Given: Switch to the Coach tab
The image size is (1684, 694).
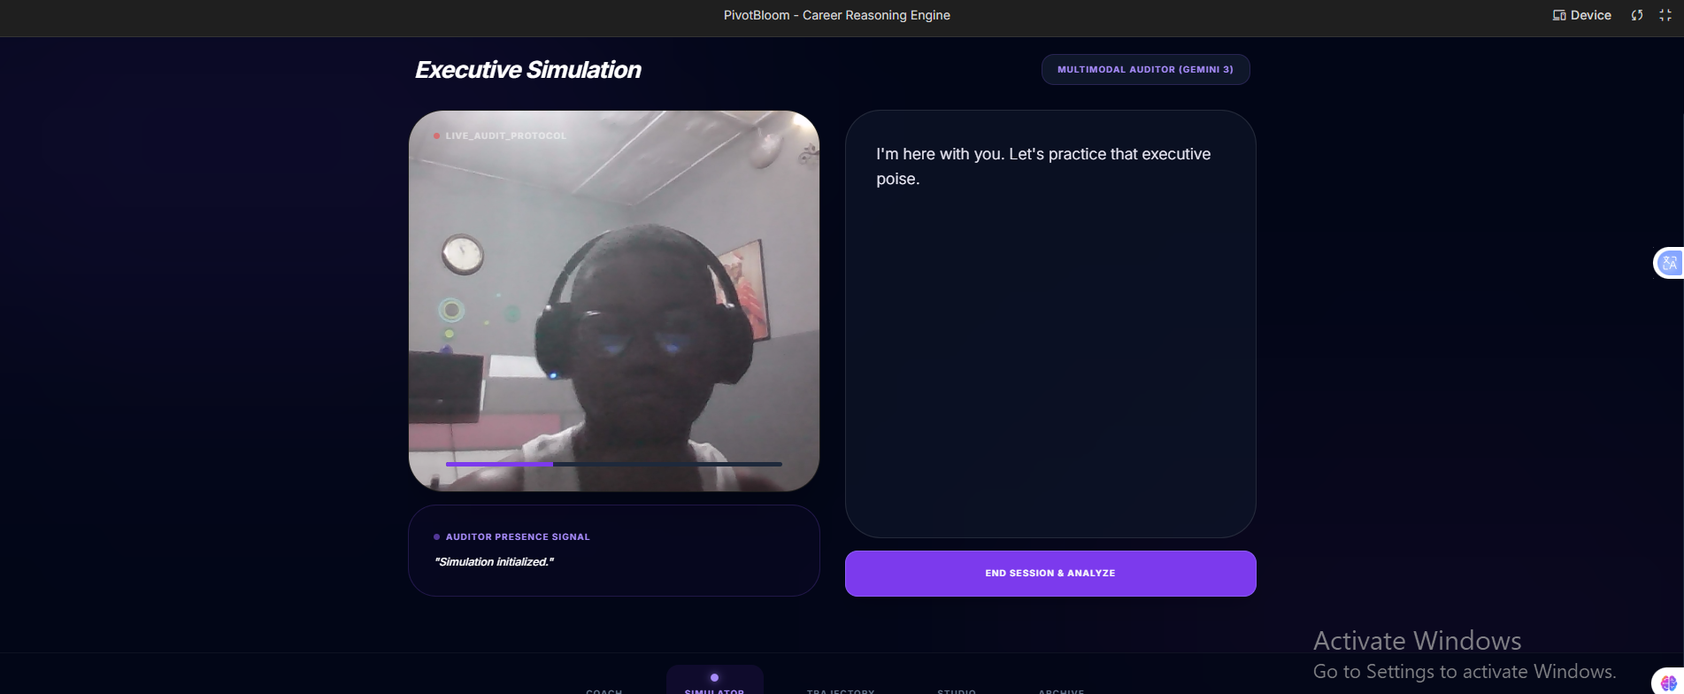Looking at the screenshot, I should tap(604, 690).
